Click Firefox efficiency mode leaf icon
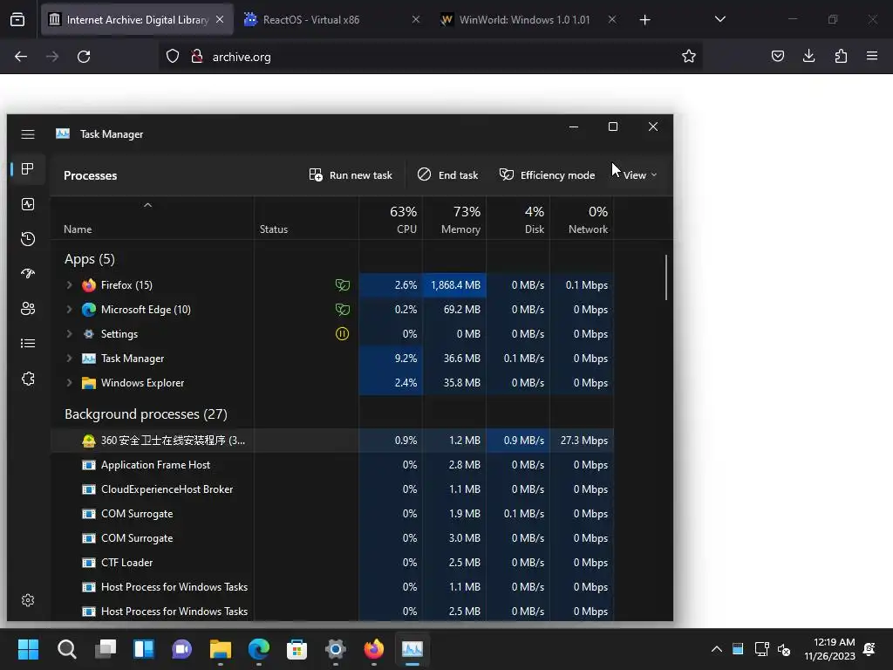 (x=342, y=285)
